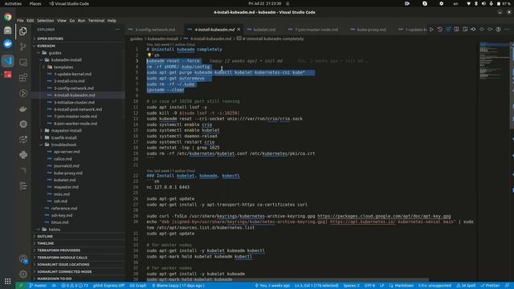The height and width of the screenshot is (289, 514).
Task: Collapse the guides folder
Action: (x=78, y=53)
